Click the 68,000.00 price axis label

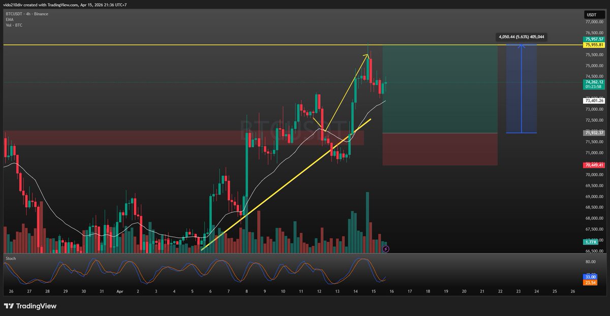click(x=594, y=218)
